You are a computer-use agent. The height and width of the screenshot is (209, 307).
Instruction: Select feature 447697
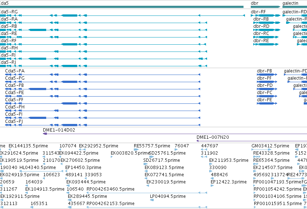coord(210,146)
